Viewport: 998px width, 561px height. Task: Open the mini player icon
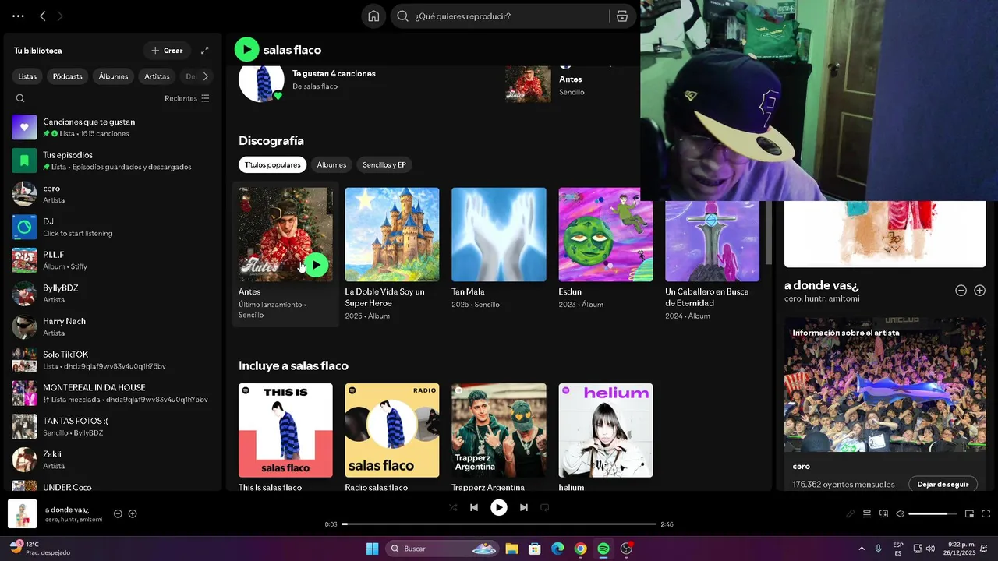[969, 513]
